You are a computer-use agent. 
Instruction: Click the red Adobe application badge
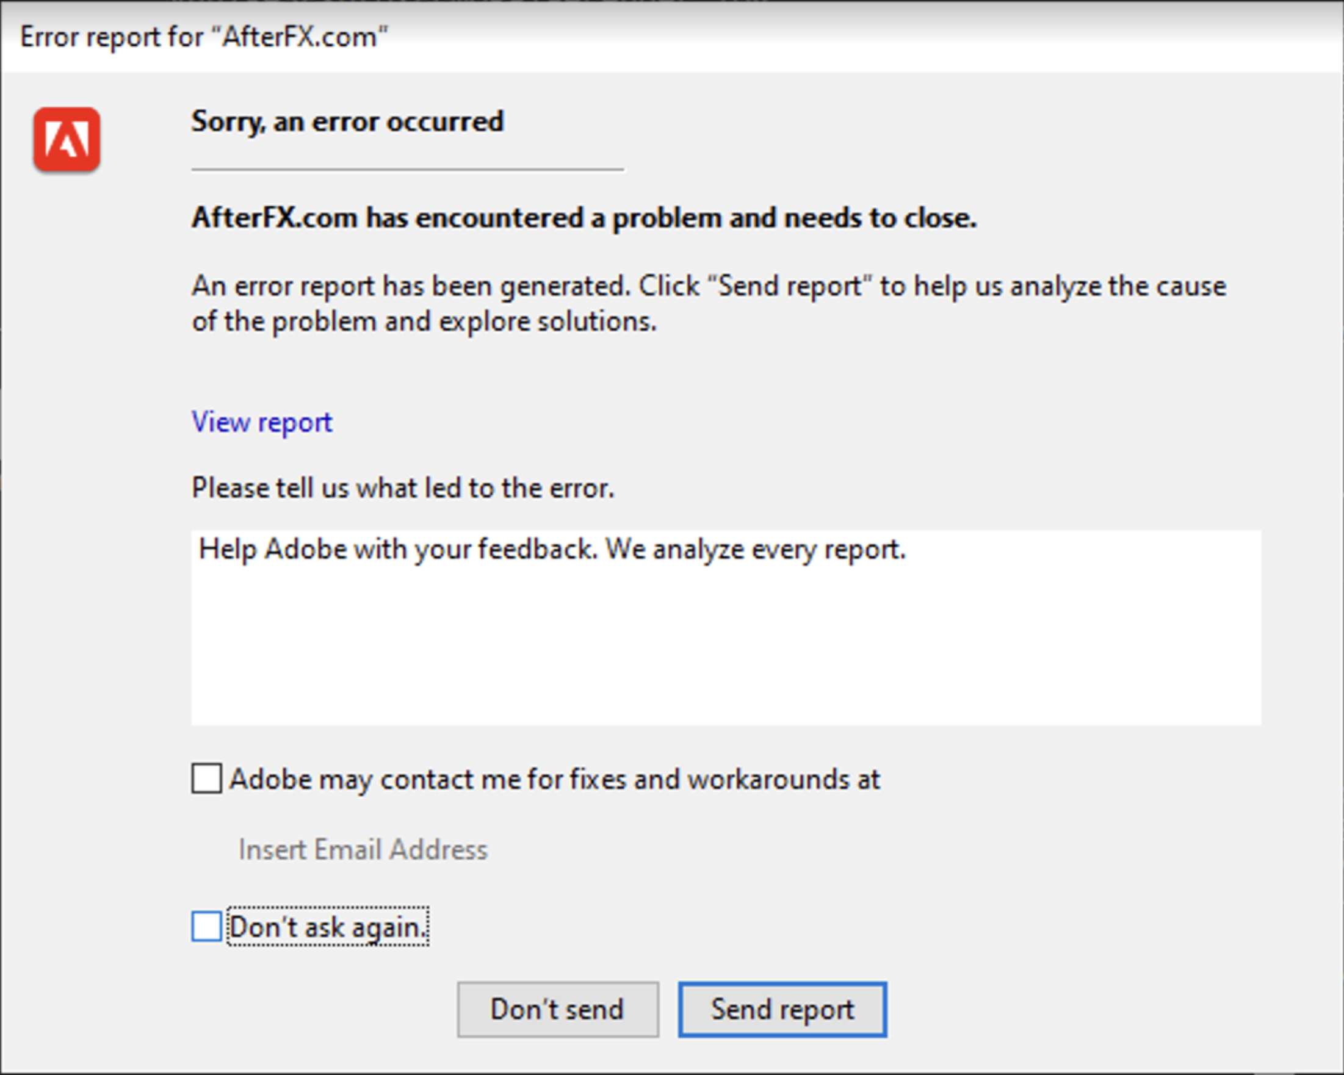pyautogui.click(x=67, y=140)
